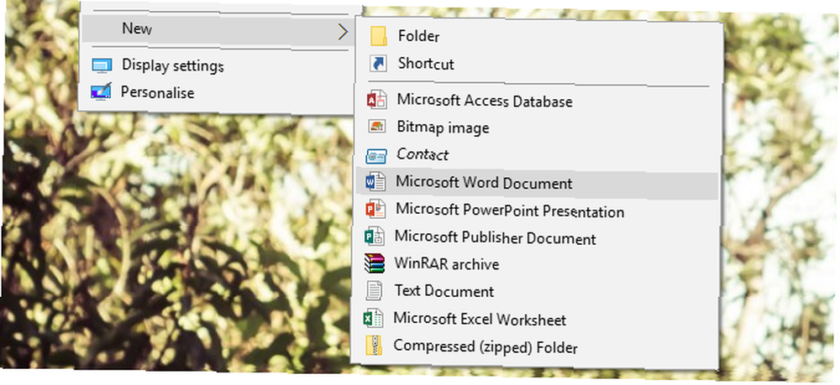This screenshot has height=385, width=840.
Task: Click the PowerPoint Presentation icon
Action: [375, 210]
